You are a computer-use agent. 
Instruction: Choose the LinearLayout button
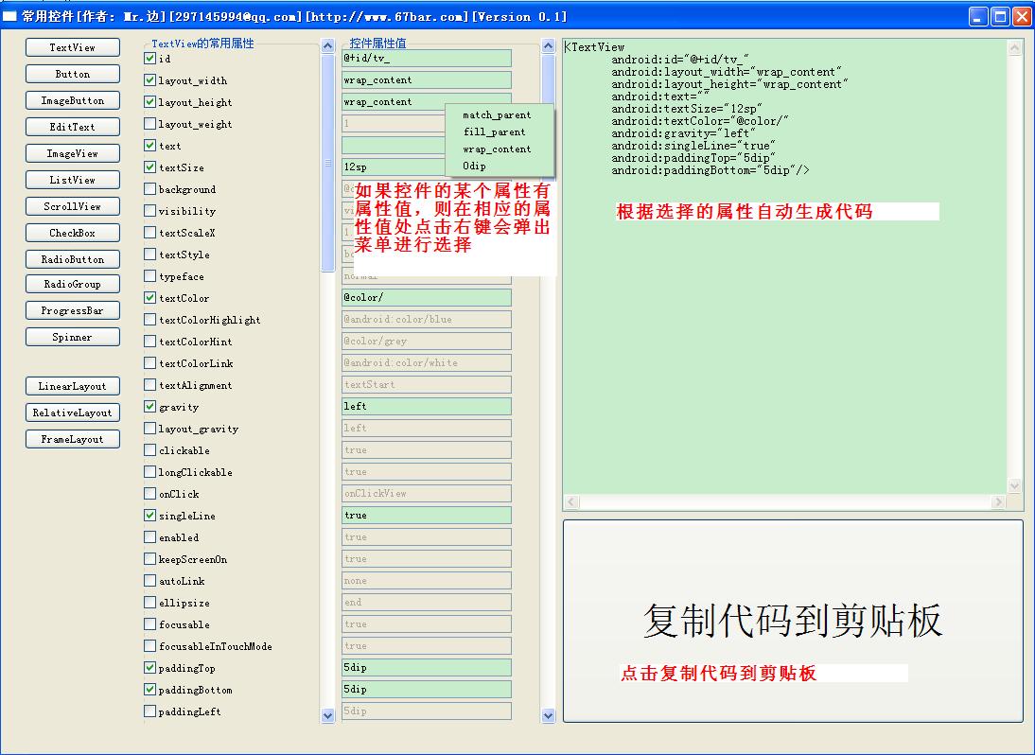(73, 386)
